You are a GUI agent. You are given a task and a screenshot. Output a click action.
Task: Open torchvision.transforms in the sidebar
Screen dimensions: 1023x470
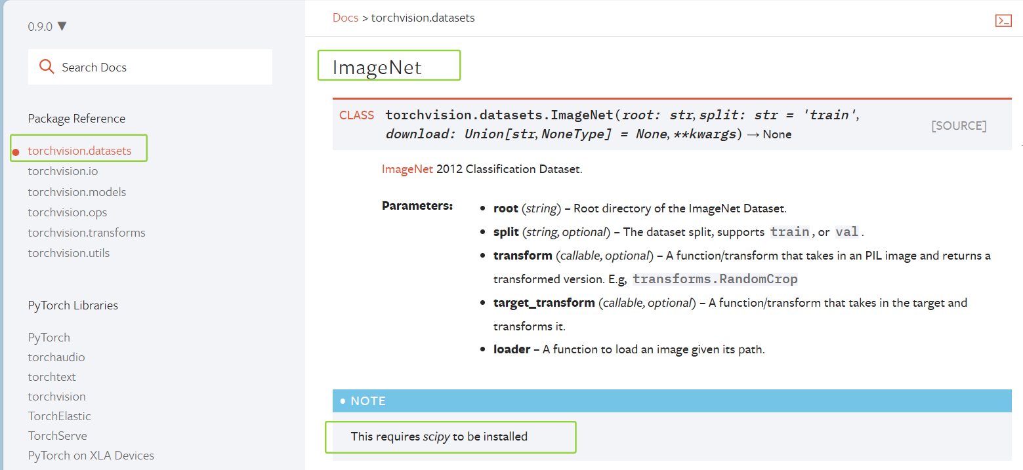click(x=87, y=233)
